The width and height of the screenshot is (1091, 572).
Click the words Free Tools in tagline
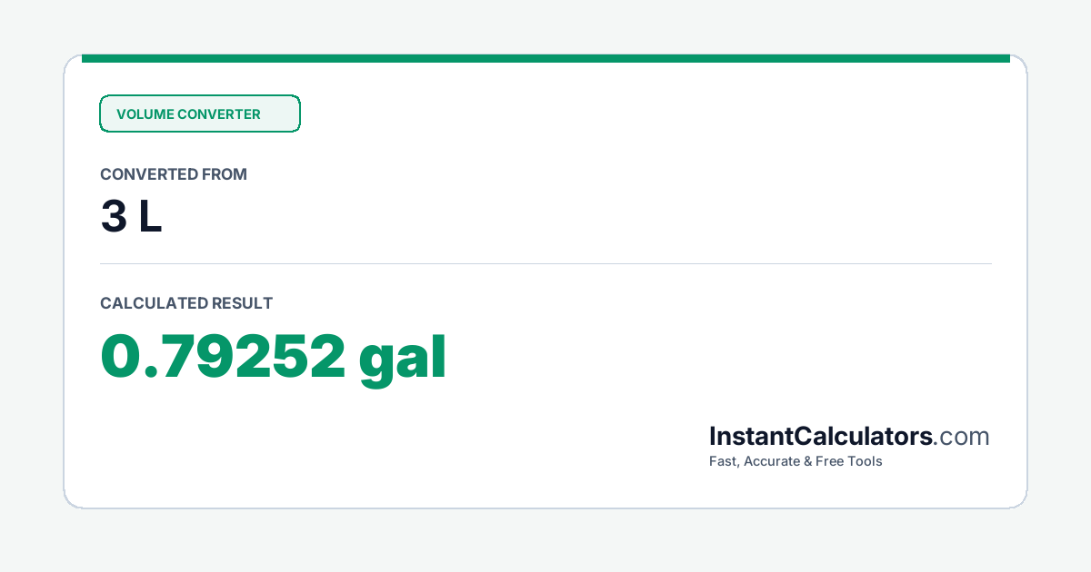849,461
